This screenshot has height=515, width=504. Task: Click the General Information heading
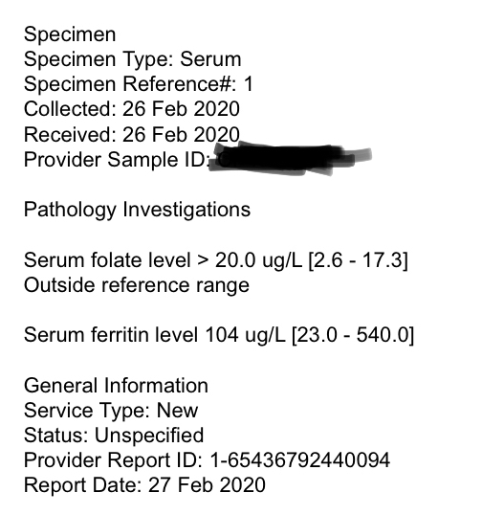tap(116, 386)
